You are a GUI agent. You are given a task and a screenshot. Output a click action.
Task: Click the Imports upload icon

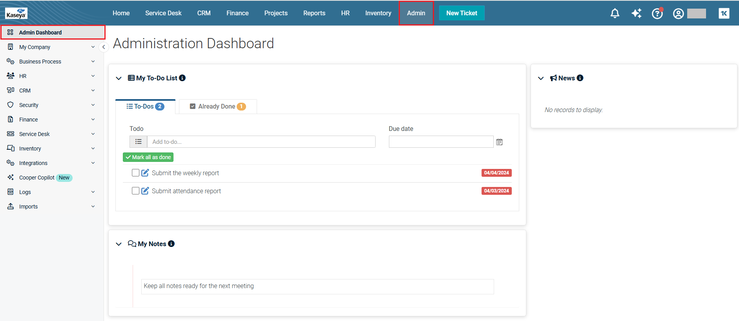[x=11, y=207]
